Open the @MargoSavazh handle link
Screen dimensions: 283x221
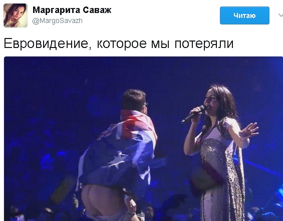58,21
